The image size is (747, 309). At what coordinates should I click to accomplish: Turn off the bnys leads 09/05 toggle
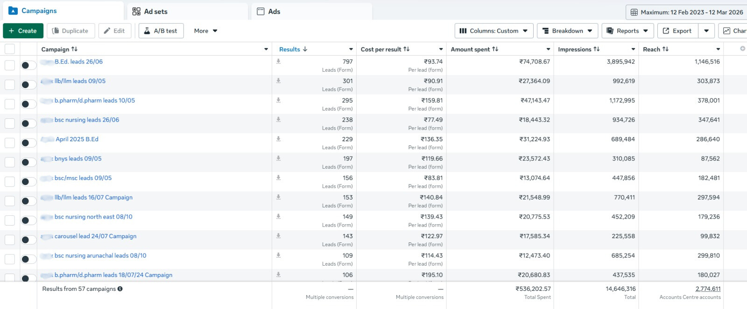(28, 162)
